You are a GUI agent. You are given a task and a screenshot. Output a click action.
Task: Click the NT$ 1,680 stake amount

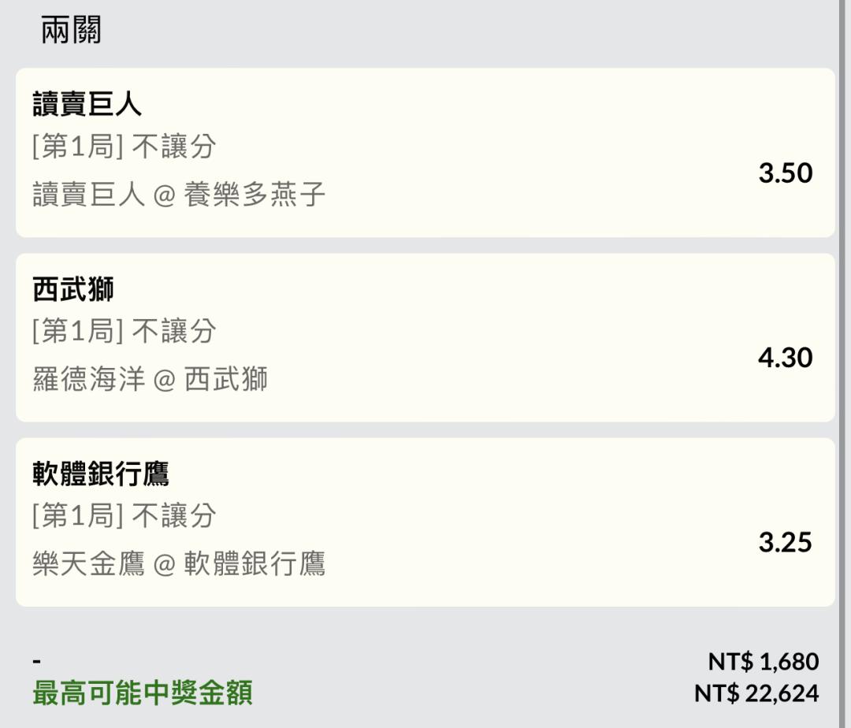click(x=763, y=661)
